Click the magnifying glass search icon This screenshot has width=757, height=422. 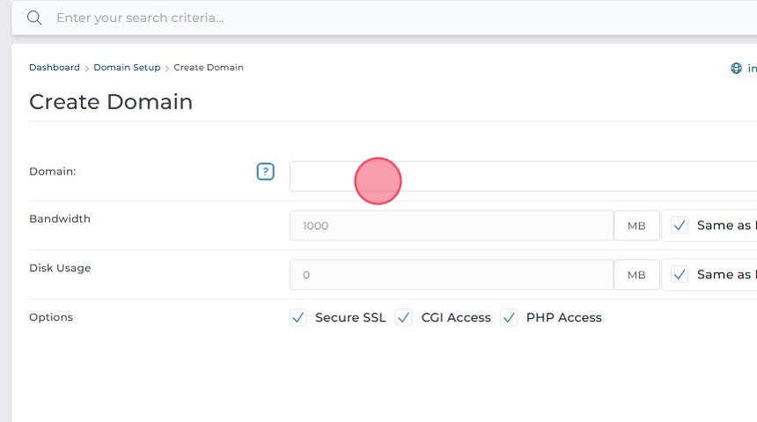point(34,18)
